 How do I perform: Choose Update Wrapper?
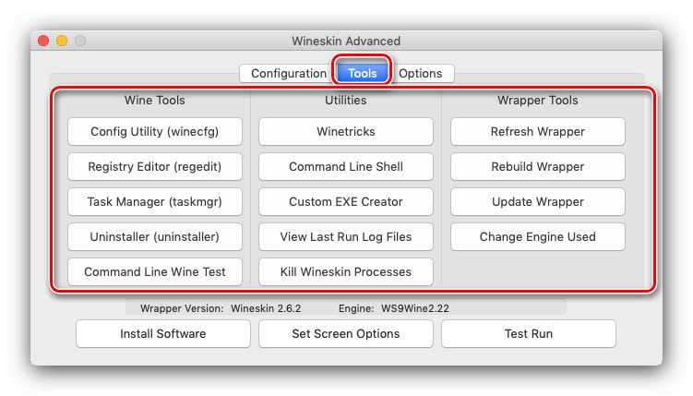click(538, 201)
